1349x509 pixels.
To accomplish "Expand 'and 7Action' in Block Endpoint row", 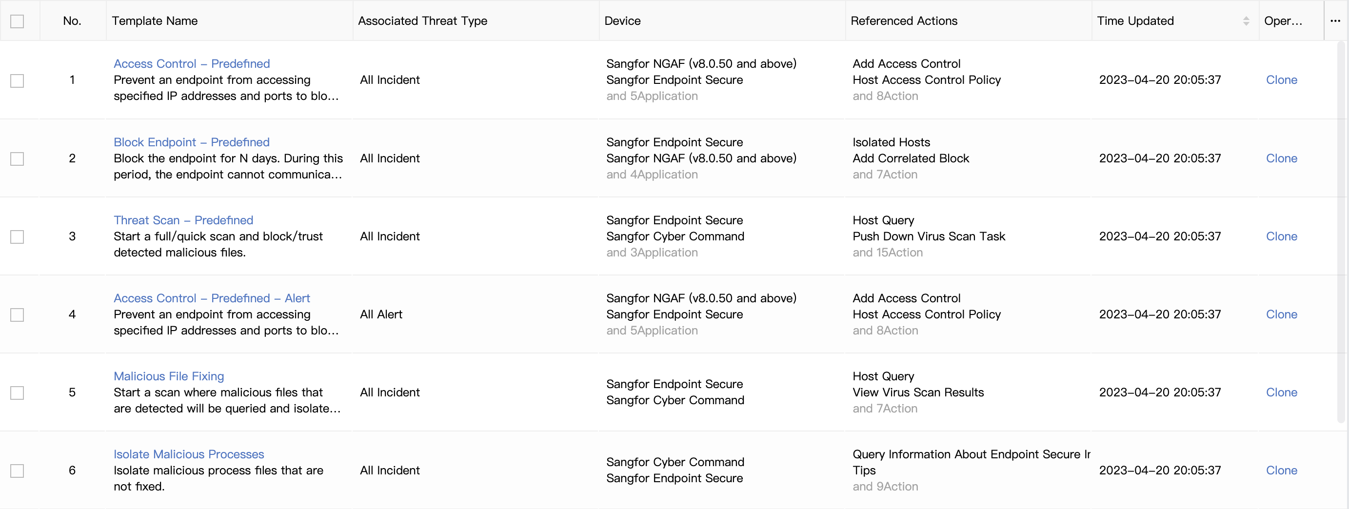I will [885, 175].
